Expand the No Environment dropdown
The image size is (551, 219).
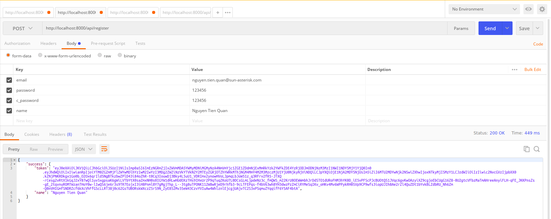tap(484, 9)
